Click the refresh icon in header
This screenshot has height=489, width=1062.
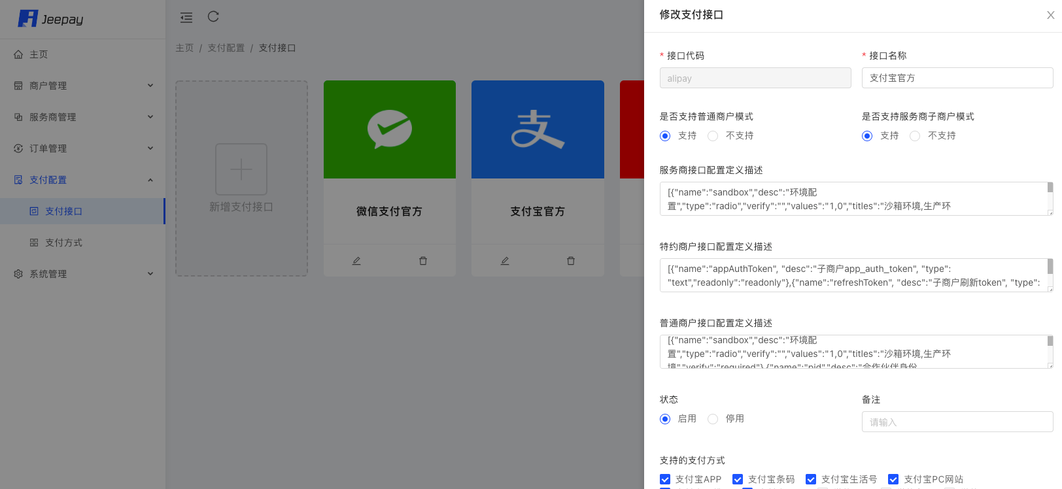coord(213,16)
